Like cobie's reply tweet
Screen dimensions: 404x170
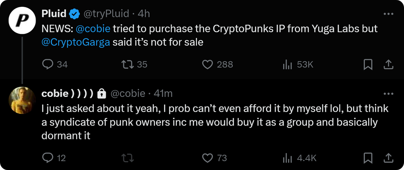point(207,158)
